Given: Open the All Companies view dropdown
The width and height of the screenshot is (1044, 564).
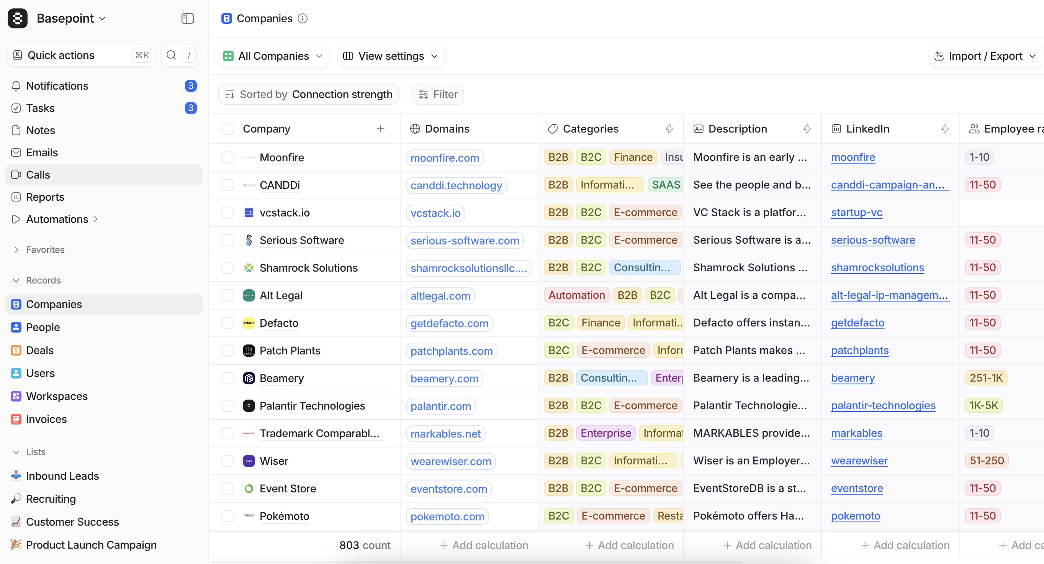Looking at the screenshot, I should click(274, 56).
